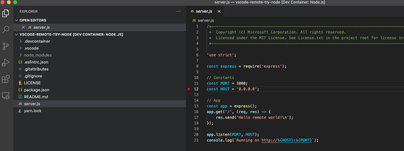The image size is (404, 151).
Task: Open the Remote Explorer view
Action: pos(6,95)
